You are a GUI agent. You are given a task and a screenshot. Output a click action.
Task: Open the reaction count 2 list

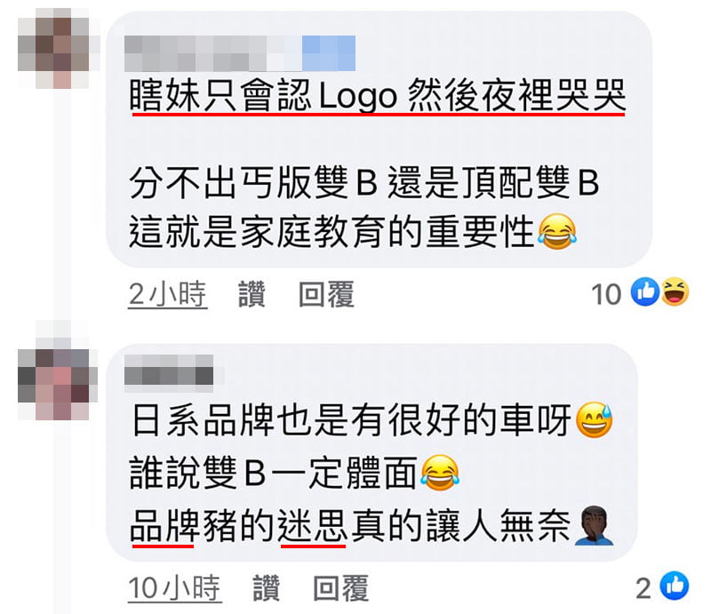point(643,588)
